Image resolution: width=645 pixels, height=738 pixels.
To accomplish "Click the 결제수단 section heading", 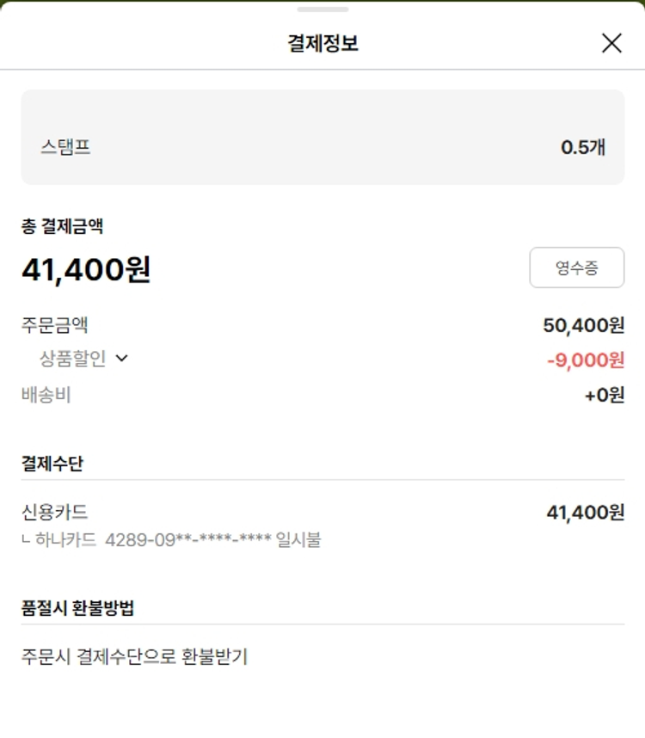I will click(52, 464).
